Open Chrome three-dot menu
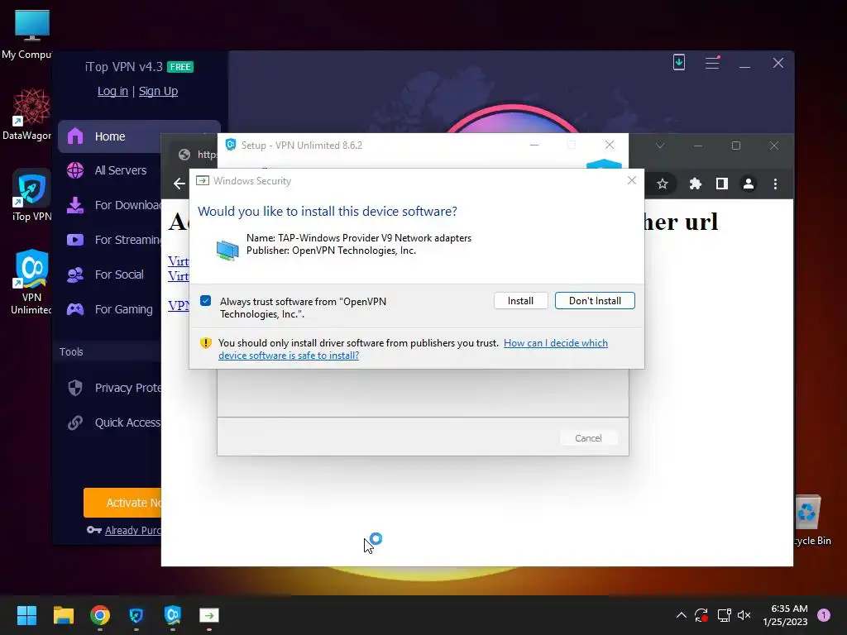Image resolution: width=847 pixels, height=635 pixels. tap(775, 184)
